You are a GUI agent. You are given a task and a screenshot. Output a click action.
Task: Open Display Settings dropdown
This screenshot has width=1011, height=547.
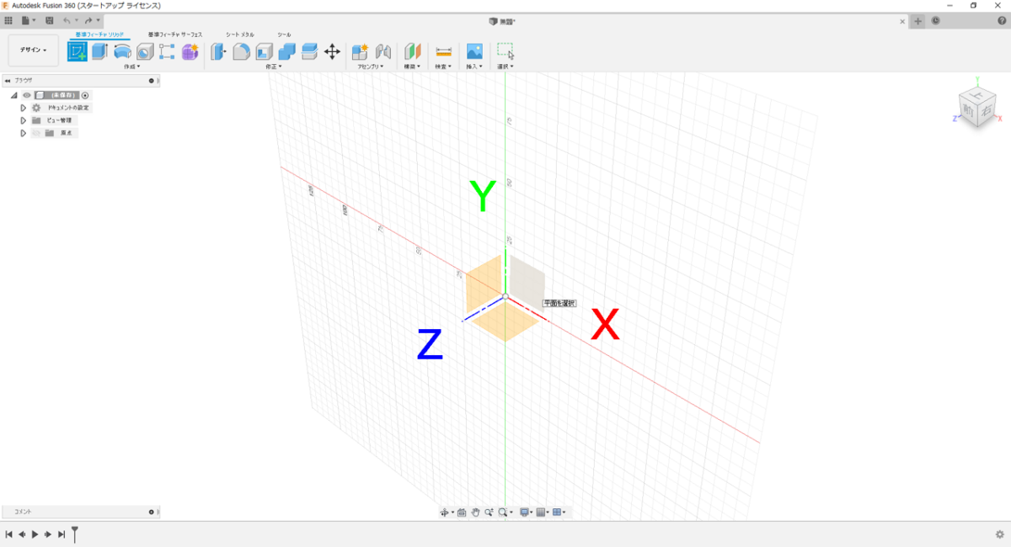(x=526, y=512)
